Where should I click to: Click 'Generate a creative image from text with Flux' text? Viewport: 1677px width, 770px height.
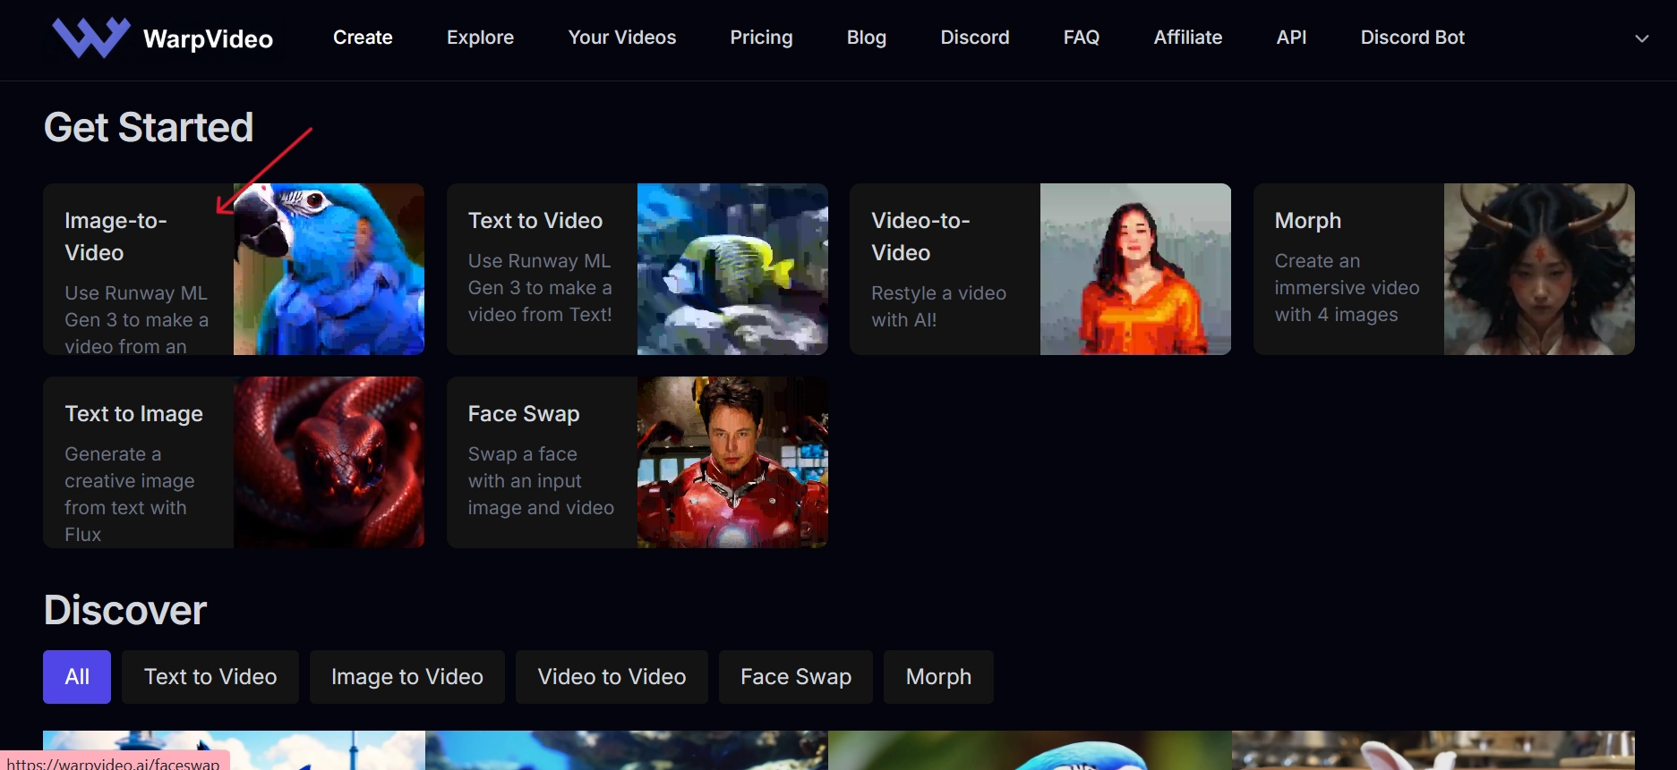point(129,494)
